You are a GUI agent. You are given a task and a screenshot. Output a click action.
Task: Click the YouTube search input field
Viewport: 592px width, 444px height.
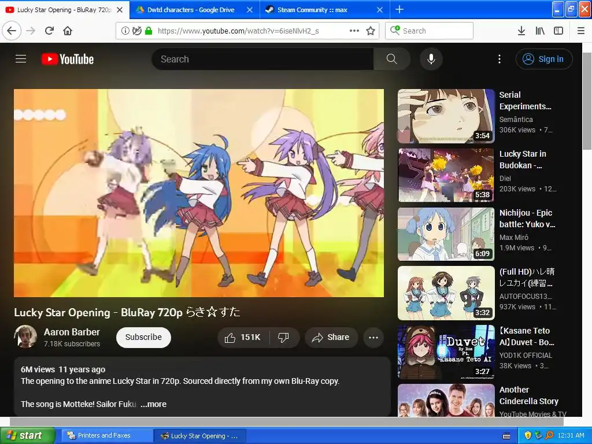[x=262, y=59]
